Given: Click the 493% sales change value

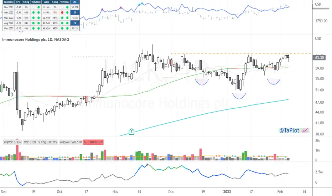Looking at the screenshot, I should (x=55, y=29).
